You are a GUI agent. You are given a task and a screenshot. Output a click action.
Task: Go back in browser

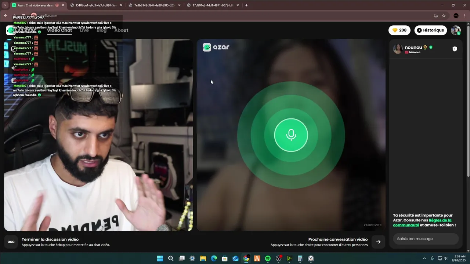(6, 16)
